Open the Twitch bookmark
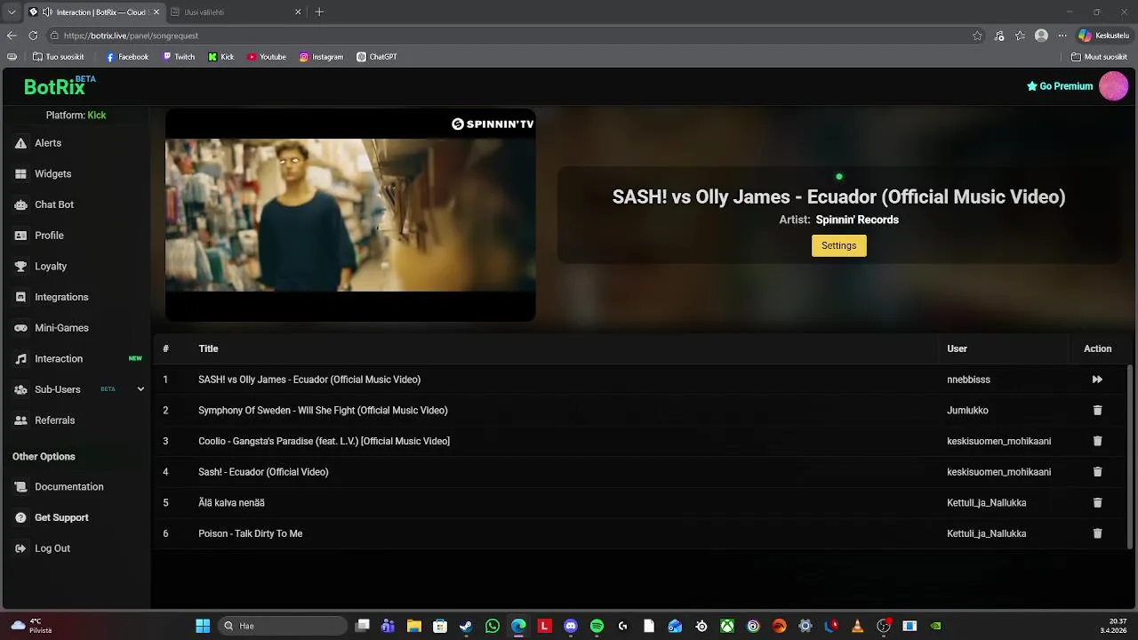1138x640 pixels. click(178, 57)
